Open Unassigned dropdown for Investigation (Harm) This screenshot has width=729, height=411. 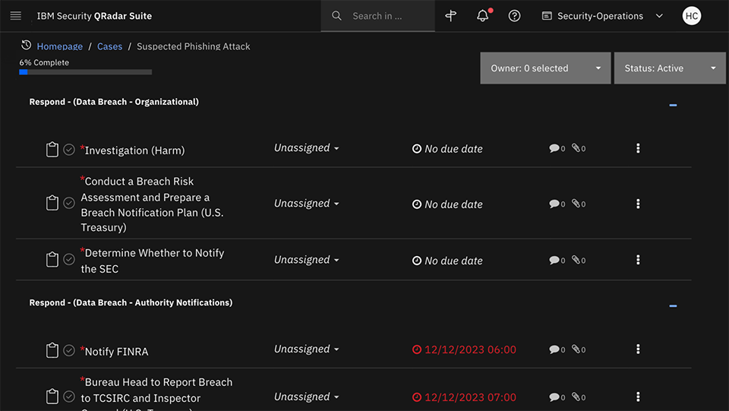306,148
